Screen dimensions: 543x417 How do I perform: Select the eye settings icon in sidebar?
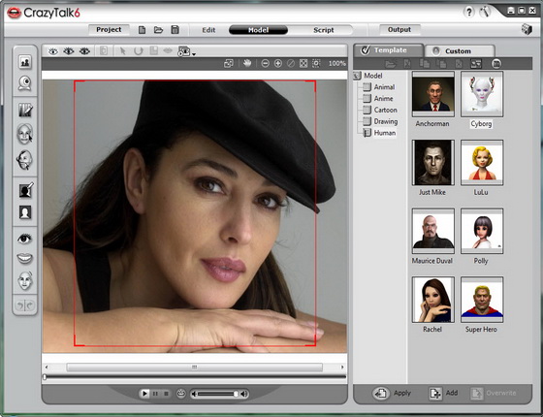pyautogui.click(x=24, y=239)
